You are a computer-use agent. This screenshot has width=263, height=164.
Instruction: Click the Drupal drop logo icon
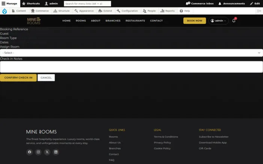pos(5,11)
